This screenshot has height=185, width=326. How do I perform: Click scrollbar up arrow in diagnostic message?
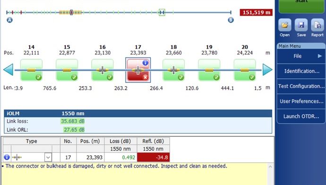coord(270,167)
